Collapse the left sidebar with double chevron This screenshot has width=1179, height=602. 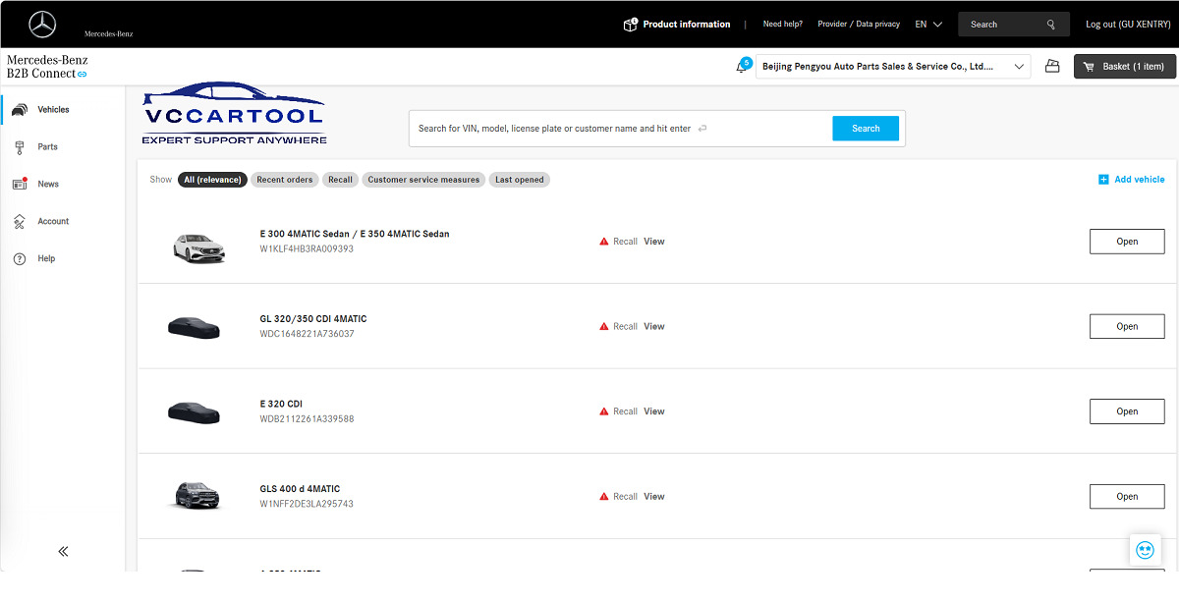(x=62, y=551)
